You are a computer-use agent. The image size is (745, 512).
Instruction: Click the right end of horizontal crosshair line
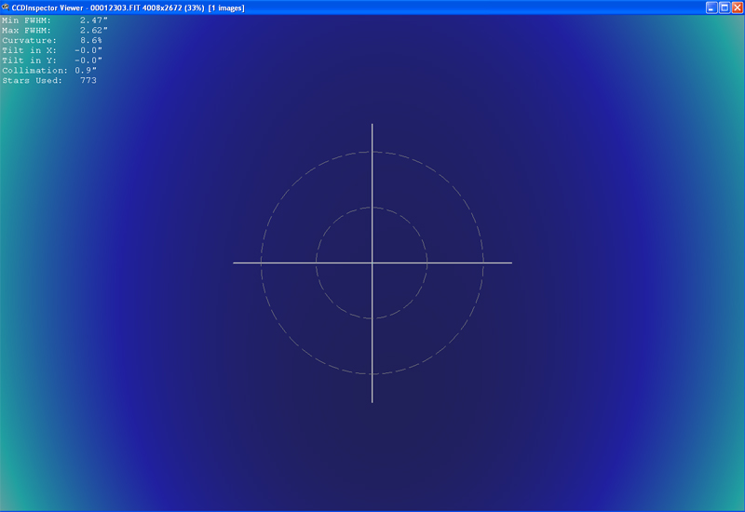(x=510, y=263)
